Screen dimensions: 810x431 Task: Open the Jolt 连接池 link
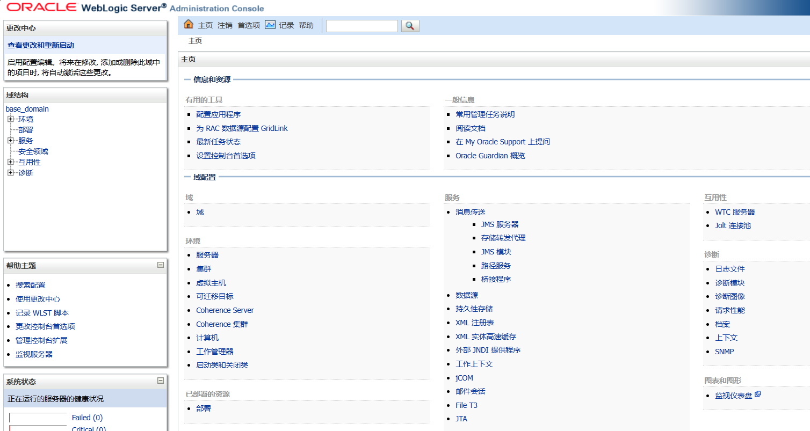point(733,225)
